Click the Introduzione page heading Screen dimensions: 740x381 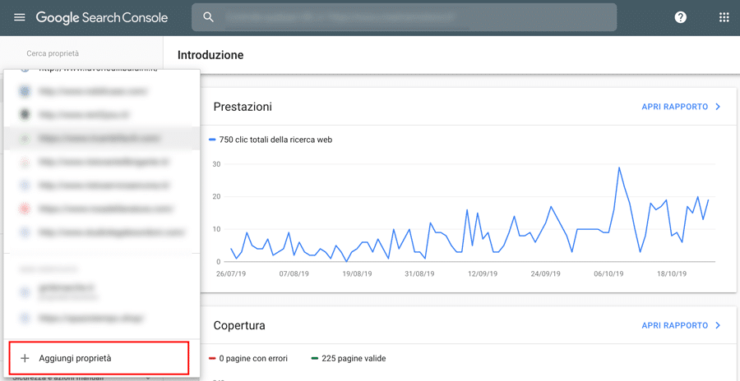210,55
